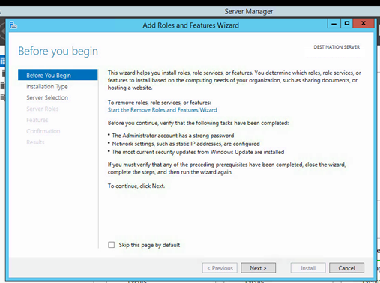Viewport: 380px width, 283px height.
Task: Click 'The most current security updates' line
Action: [198, 152]
